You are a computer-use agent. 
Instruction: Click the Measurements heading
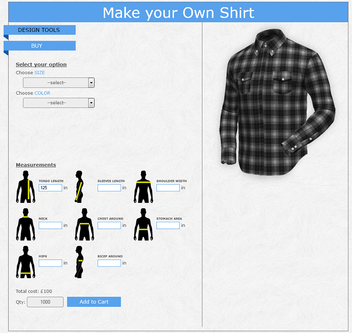[x=36, y=165]
